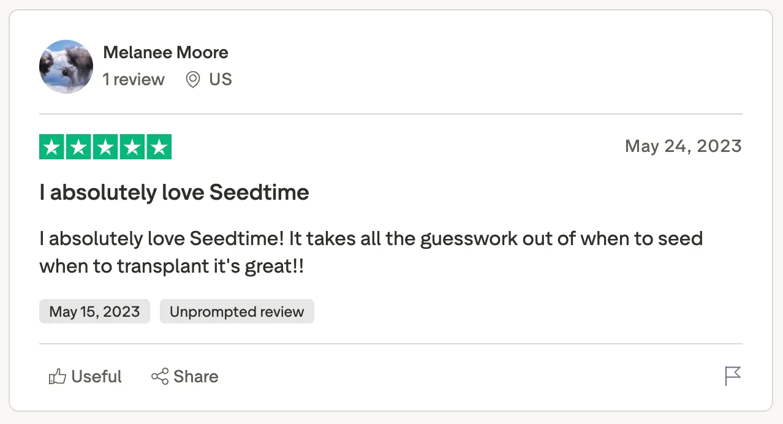
Task: Click the second green rating star
Action: pyautogui.click(x=78, y=147)
